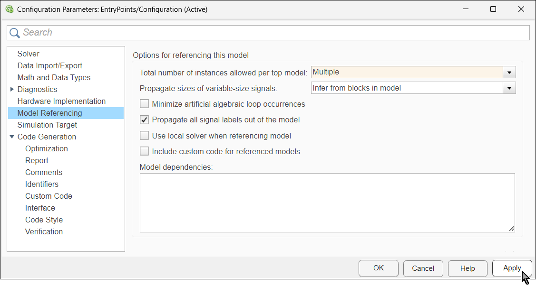
Task: Open the Verification settings page
Action: pos(44,231)
